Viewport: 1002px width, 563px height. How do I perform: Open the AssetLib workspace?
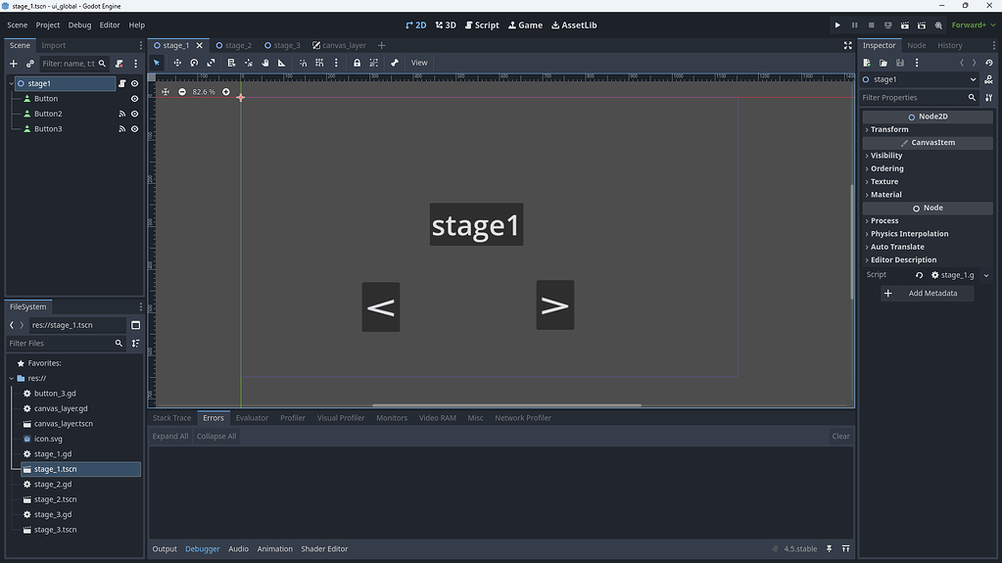click(574, 24)
